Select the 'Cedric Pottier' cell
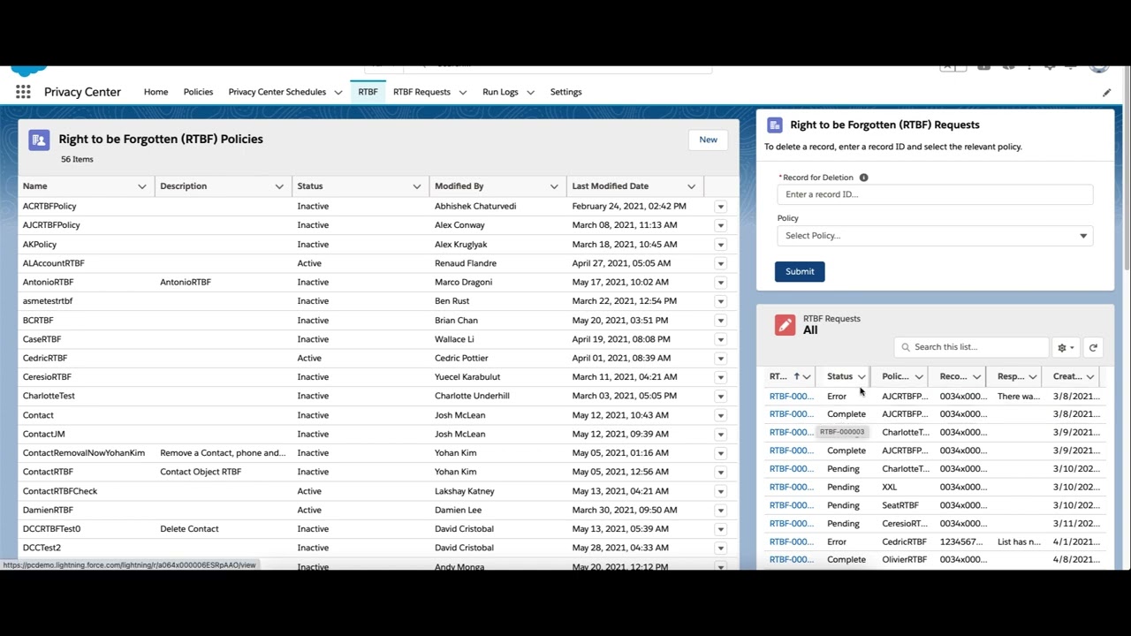Screen dimensions: 1131x636 point(461,359)
